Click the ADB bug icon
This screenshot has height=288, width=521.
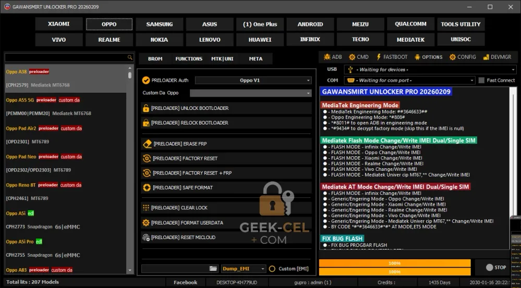(x=327, y=57)
